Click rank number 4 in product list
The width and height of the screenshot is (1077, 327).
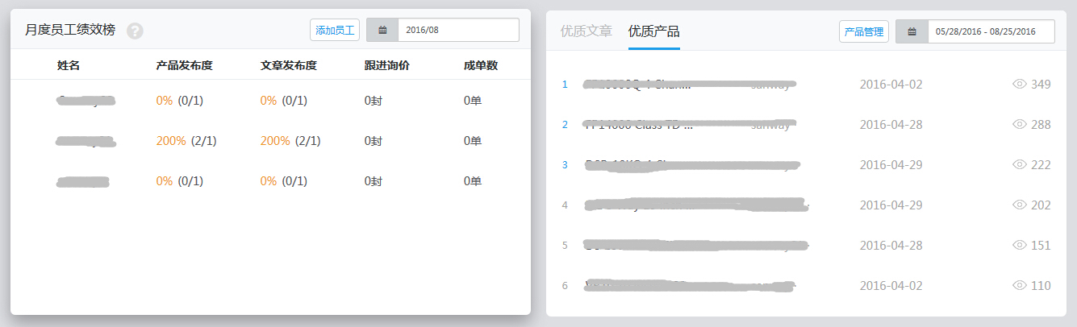(565, 205)
